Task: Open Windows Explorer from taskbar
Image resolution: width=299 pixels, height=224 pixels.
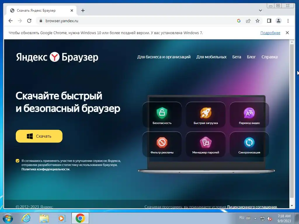Action: point(44,218)
